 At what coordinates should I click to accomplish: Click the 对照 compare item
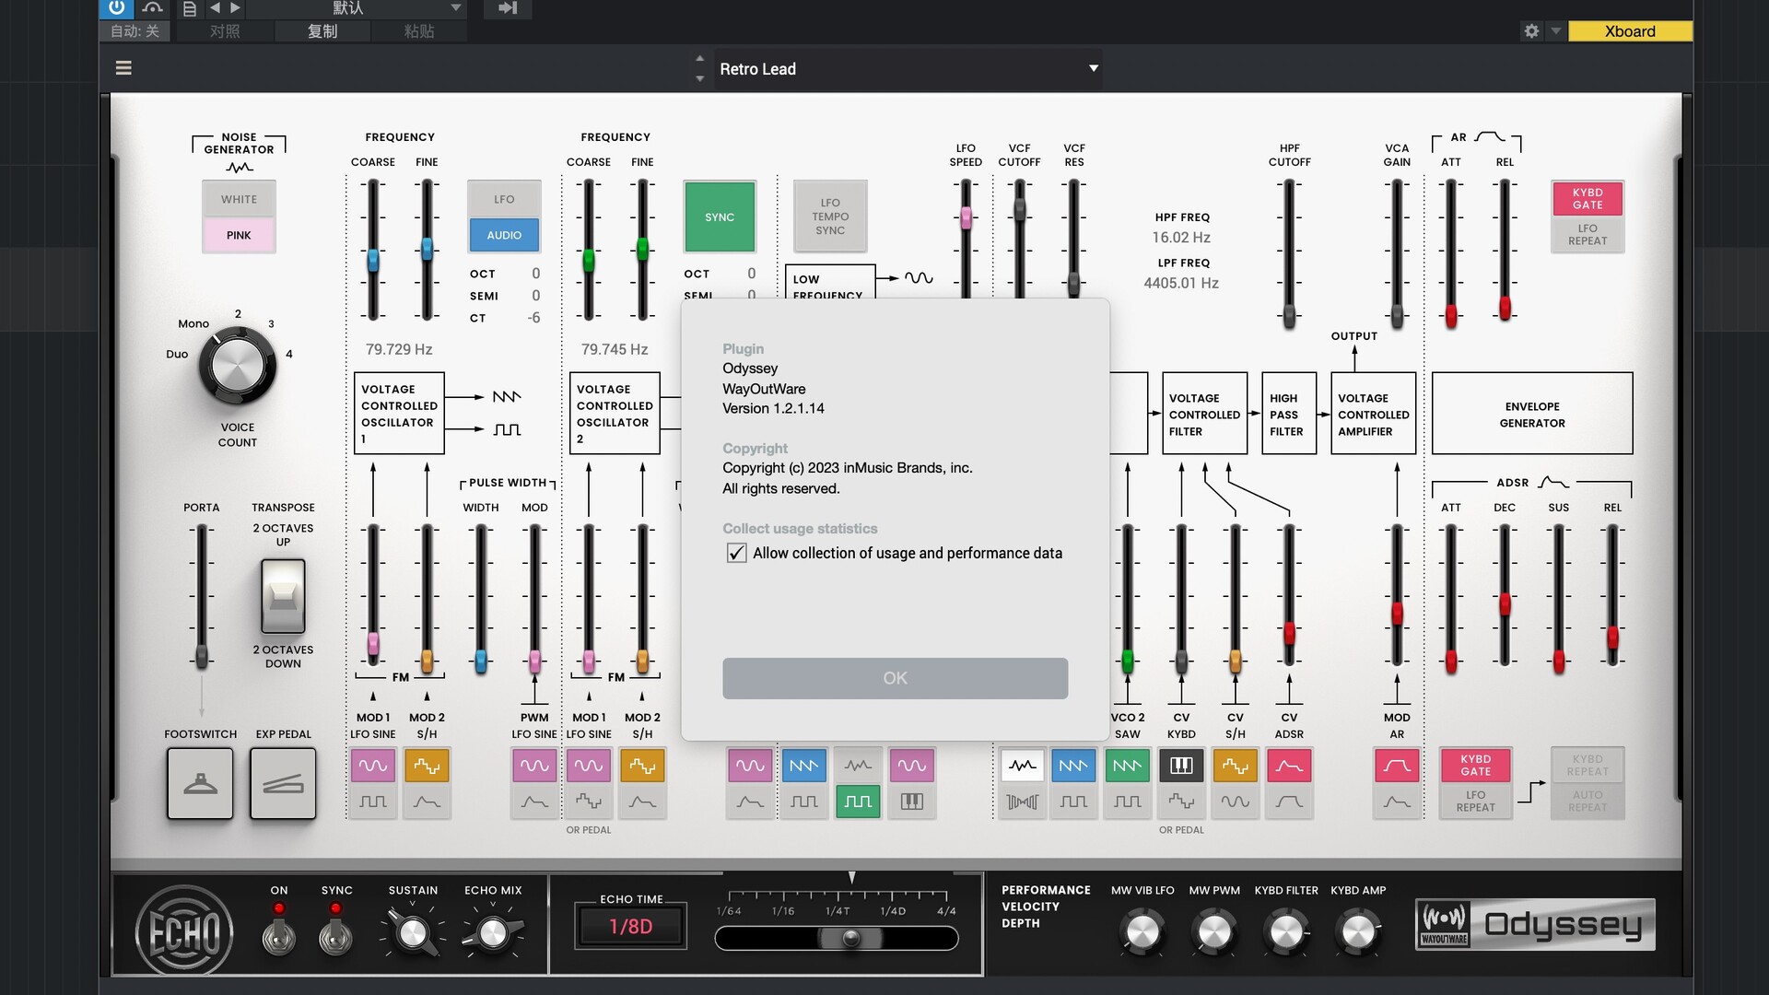pos(225,31)
